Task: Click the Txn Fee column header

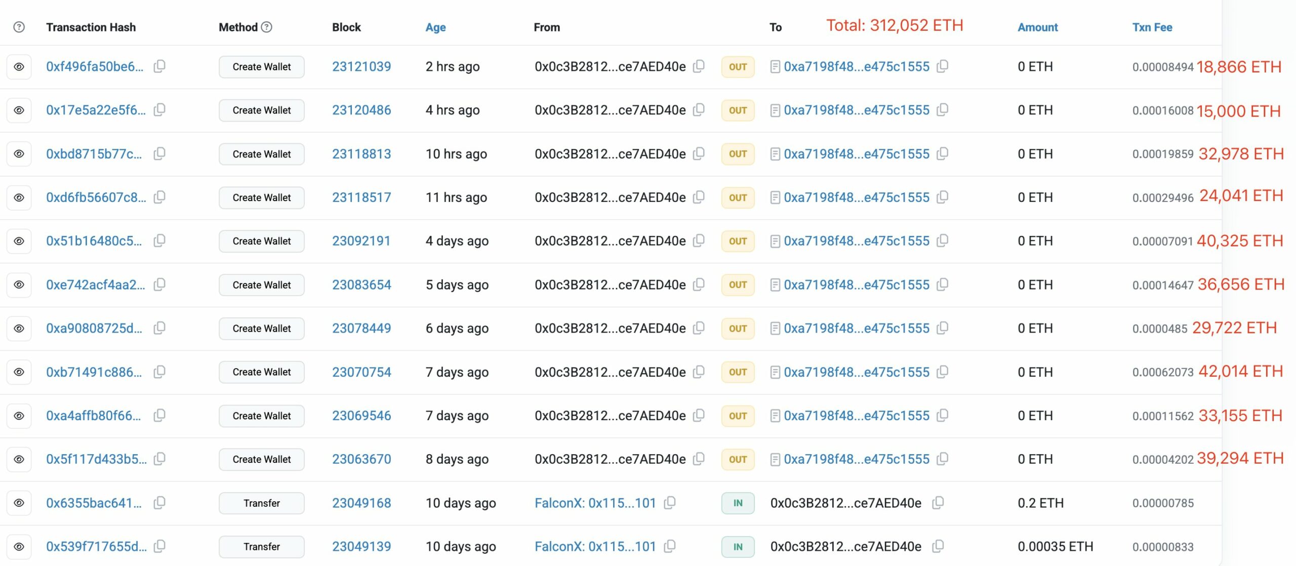Action: tap(1152, 27)
